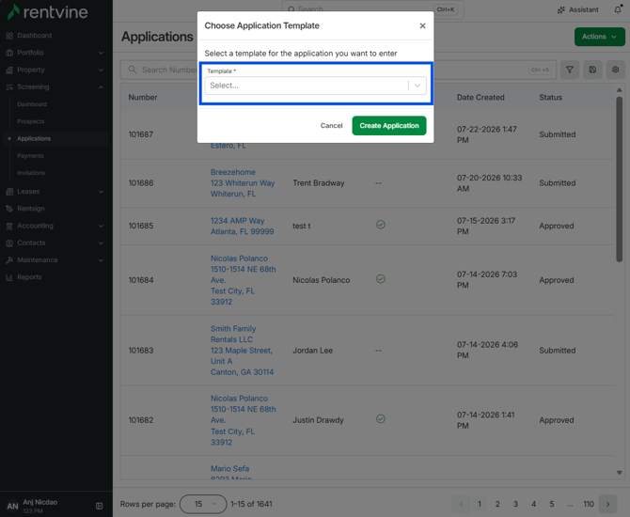Open Smith Family Rentals LLC link
630x517 pixels.
pyautogui.click(x=242, y=351)
